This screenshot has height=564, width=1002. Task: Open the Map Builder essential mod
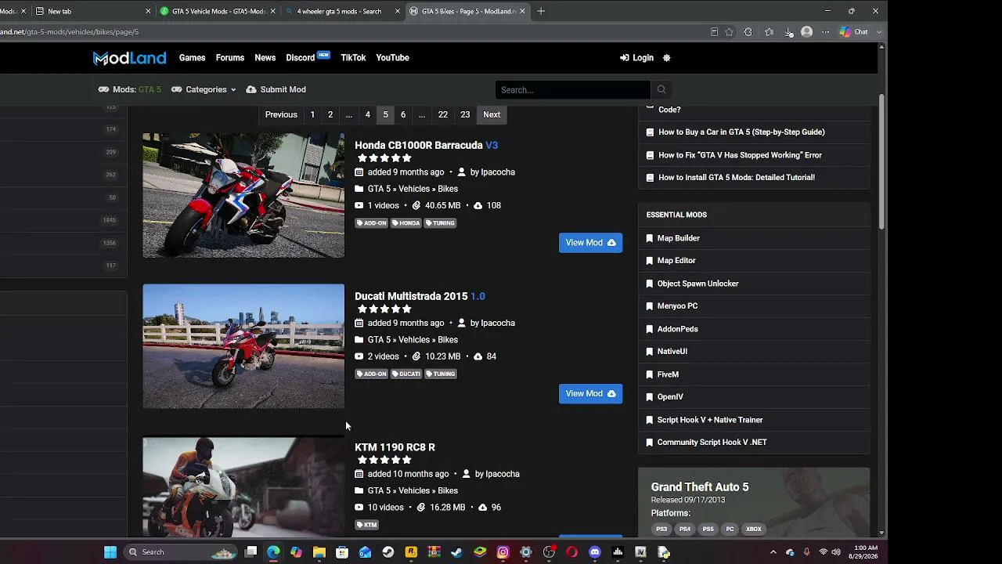[678, 238]
